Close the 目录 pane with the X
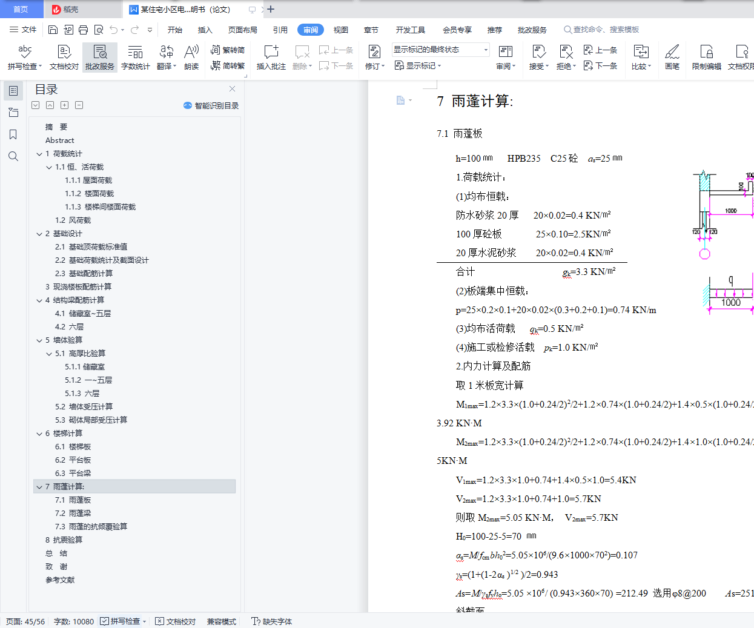The height and width of the screenshot is (628, 754). (232, 89)
